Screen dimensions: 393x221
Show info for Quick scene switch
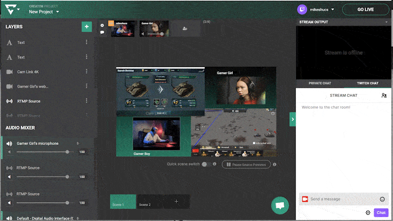coord(214,164)
